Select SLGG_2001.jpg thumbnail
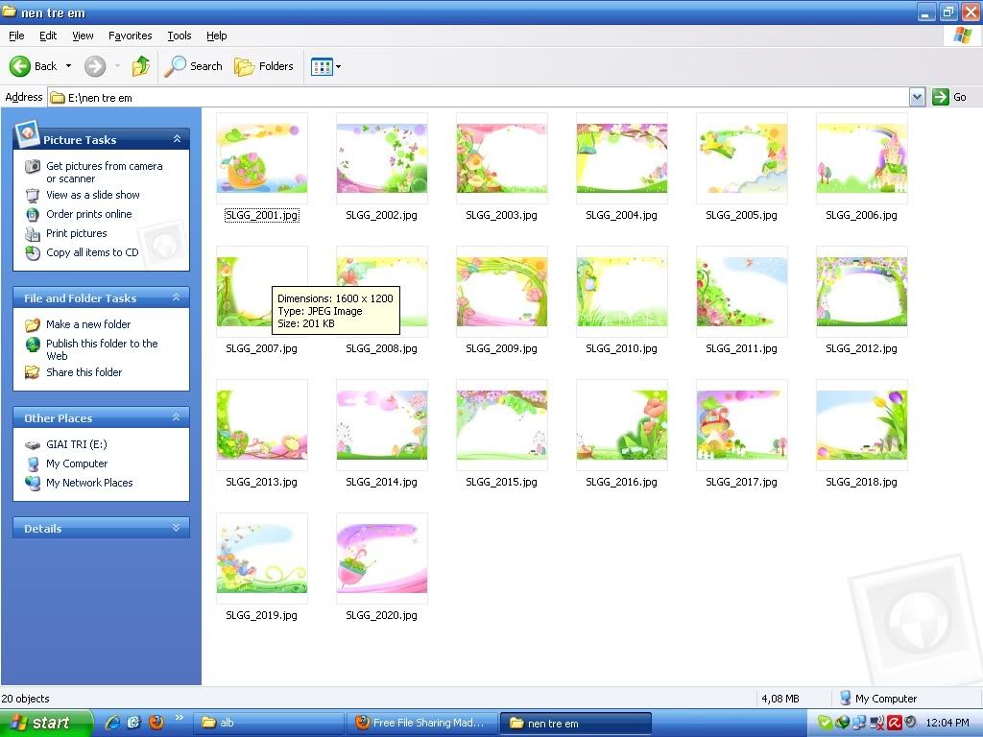 pos(262,158)
